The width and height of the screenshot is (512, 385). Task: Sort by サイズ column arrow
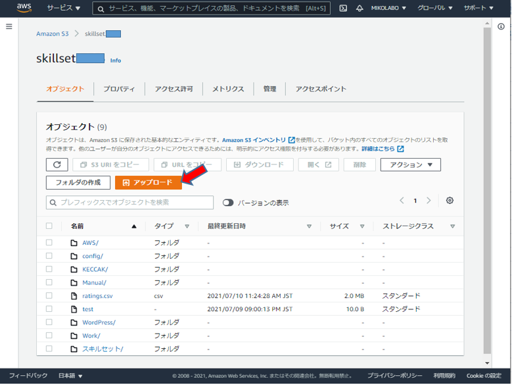(x=362, y=226)
